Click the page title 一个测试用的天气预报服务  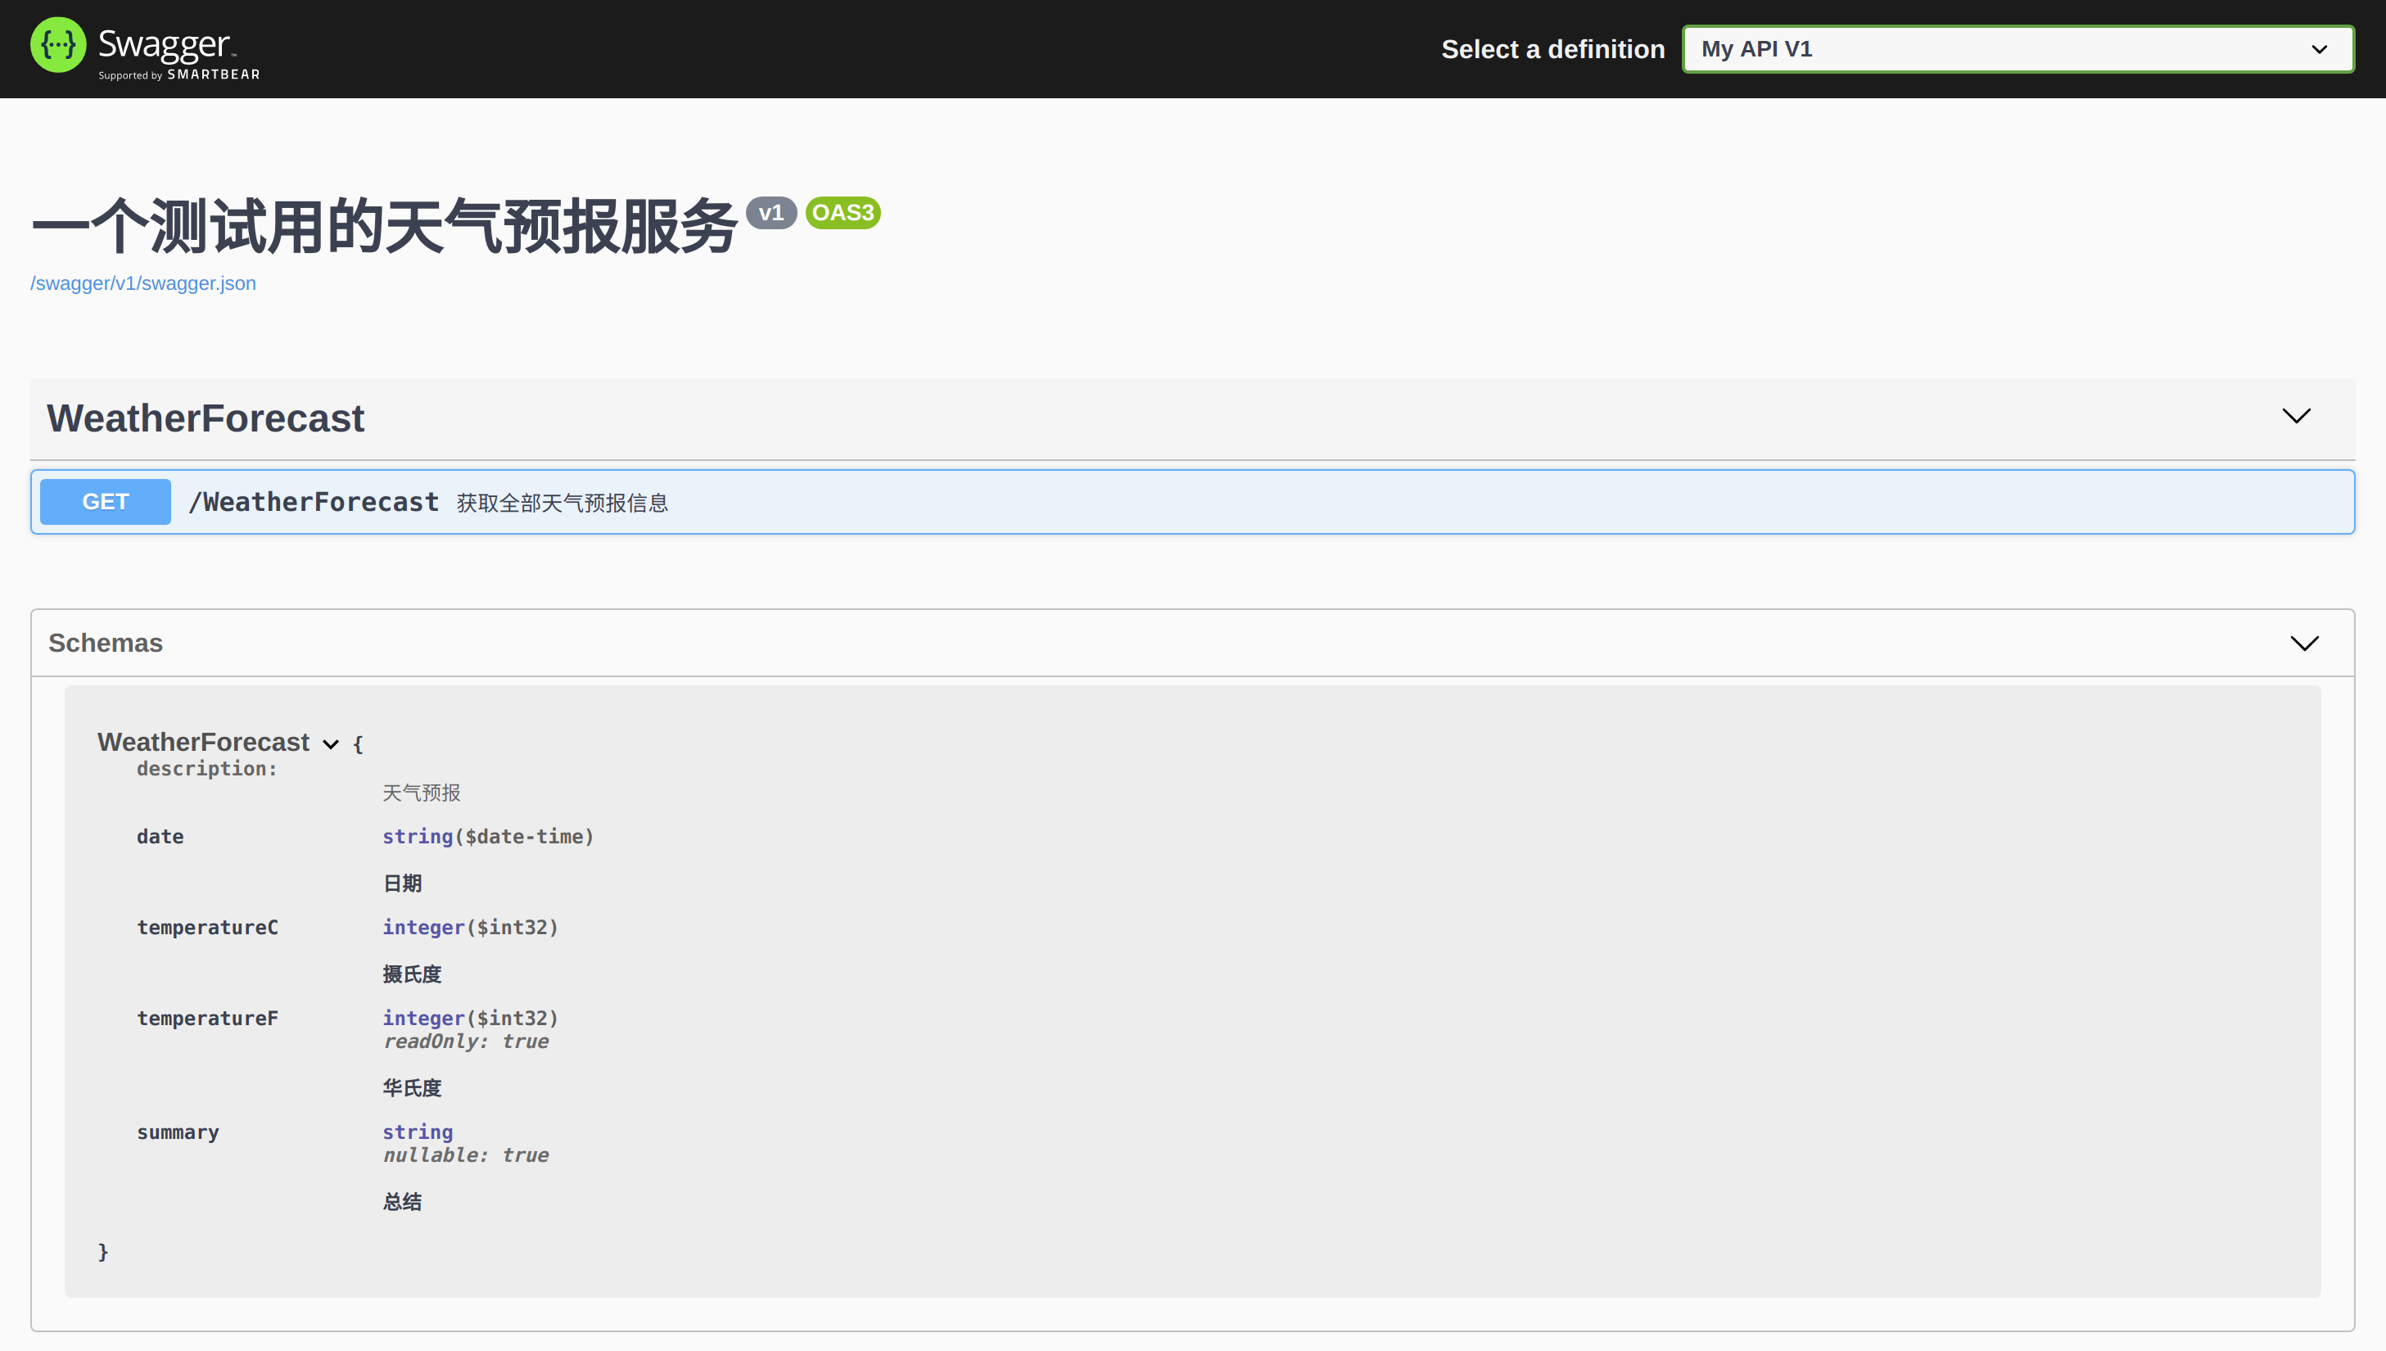point(384,227)
